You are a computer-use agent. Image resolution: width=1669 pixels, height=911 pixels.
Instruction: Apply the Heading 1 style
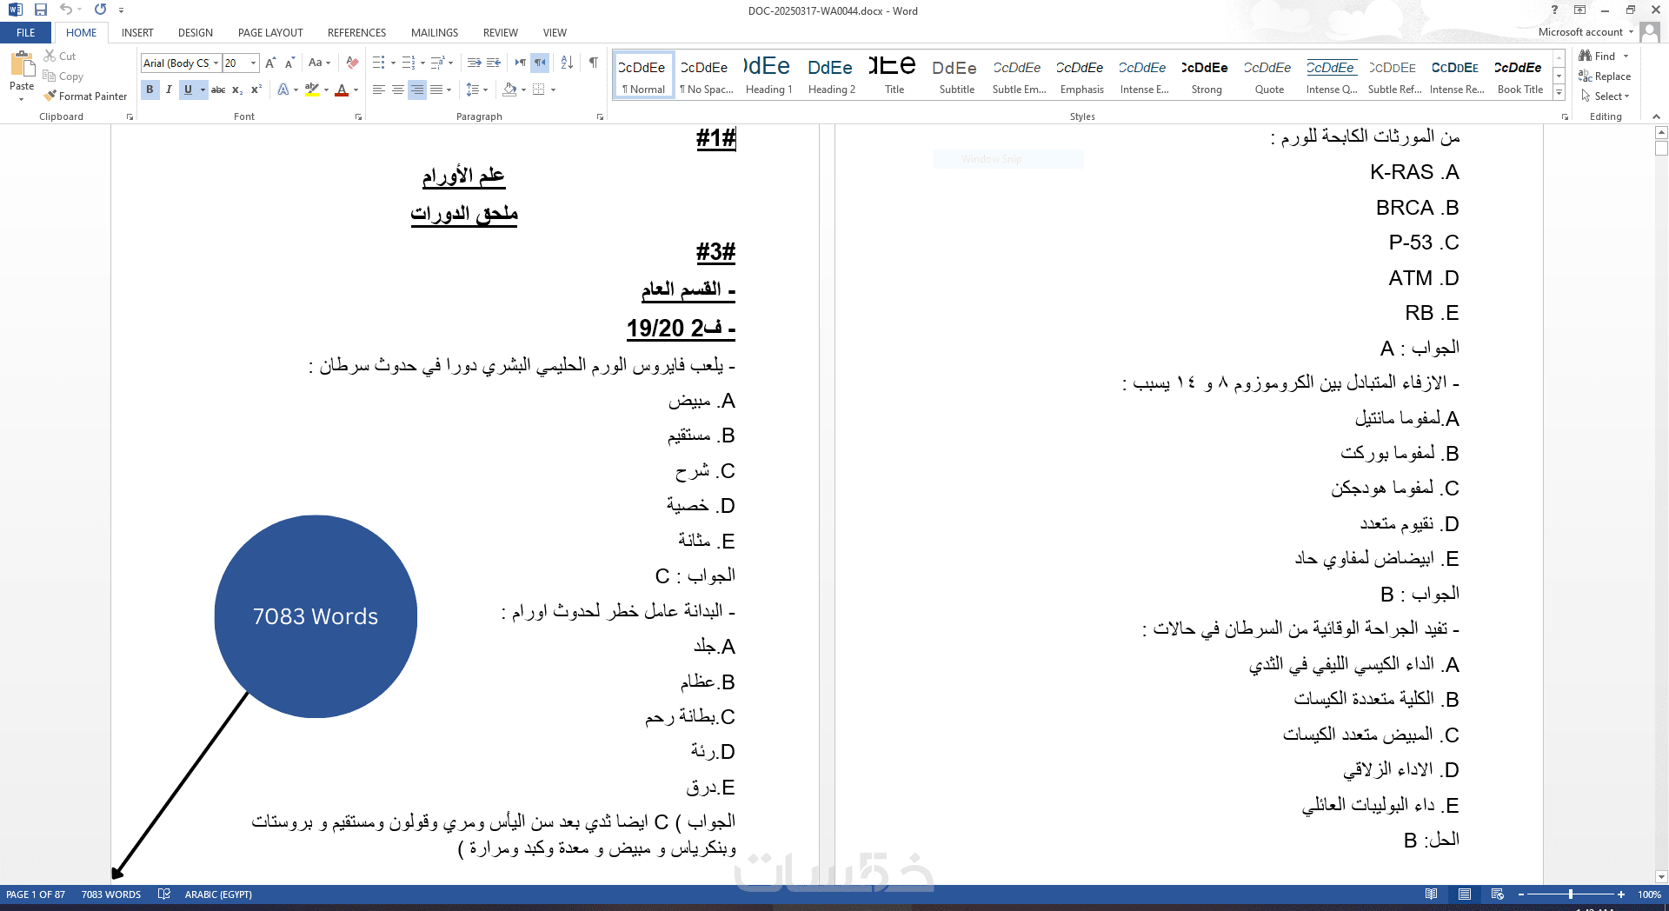tap(768, 75)
